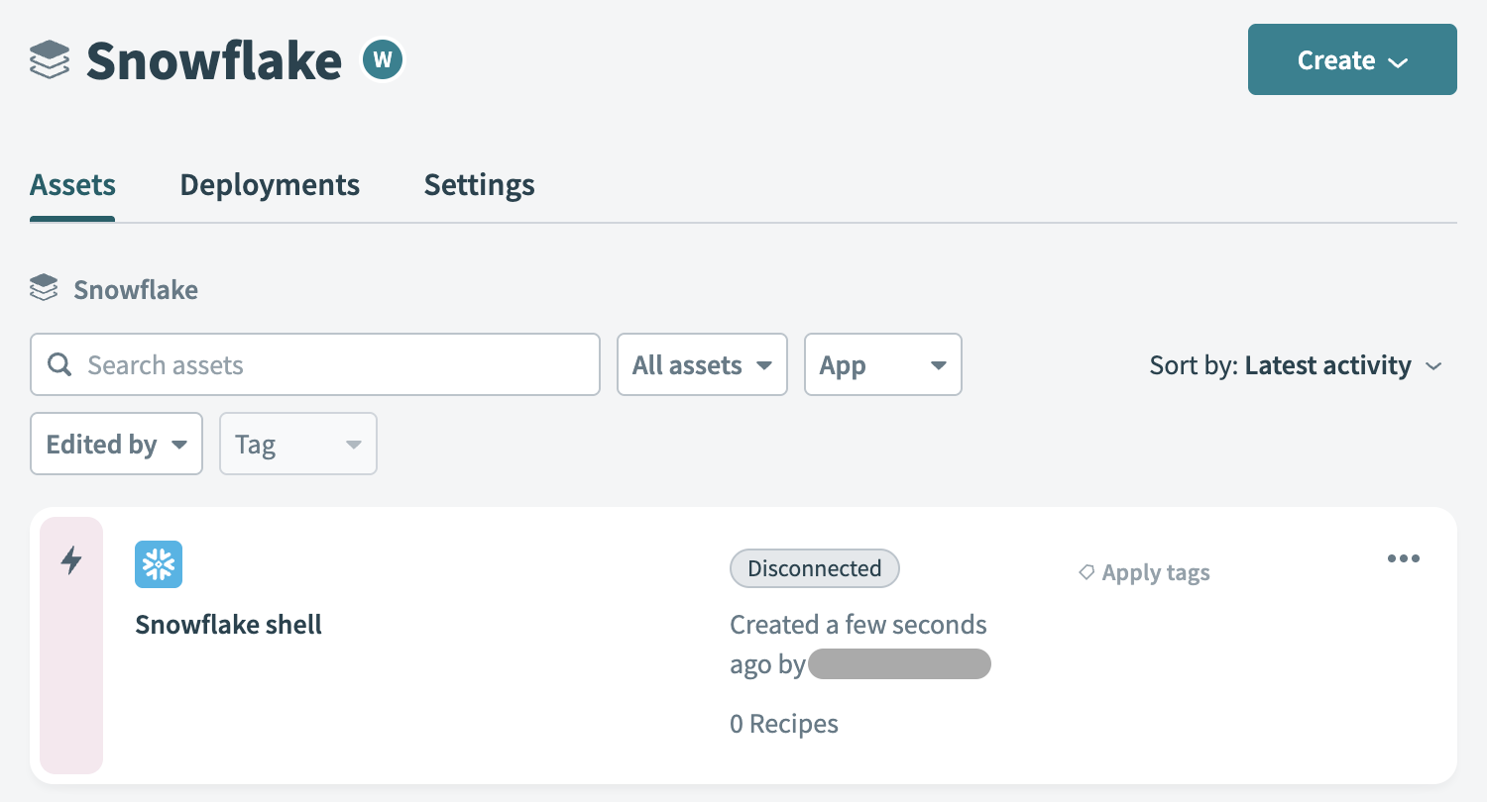This screenshot has width=1487, height=802.
Task: Open the Settings tab
Action: [479, 184]
